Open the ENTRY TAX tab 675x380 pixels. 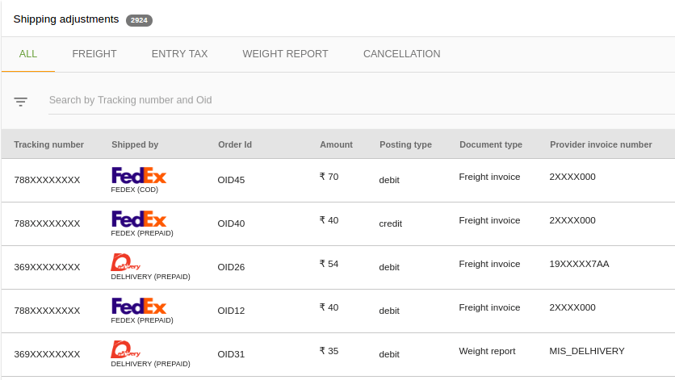tap(179, 54)
